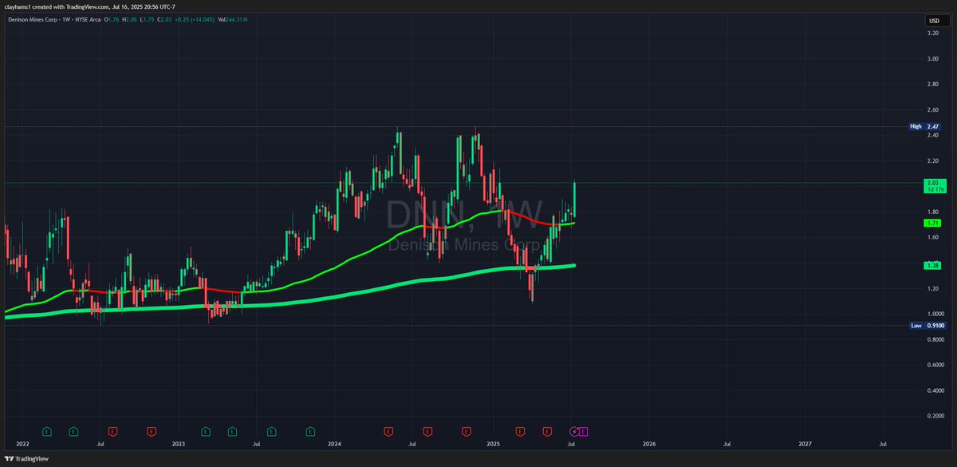957x467 pixels.
Task: Click the 3.20 level on price axis
Action: pos(932,33)
